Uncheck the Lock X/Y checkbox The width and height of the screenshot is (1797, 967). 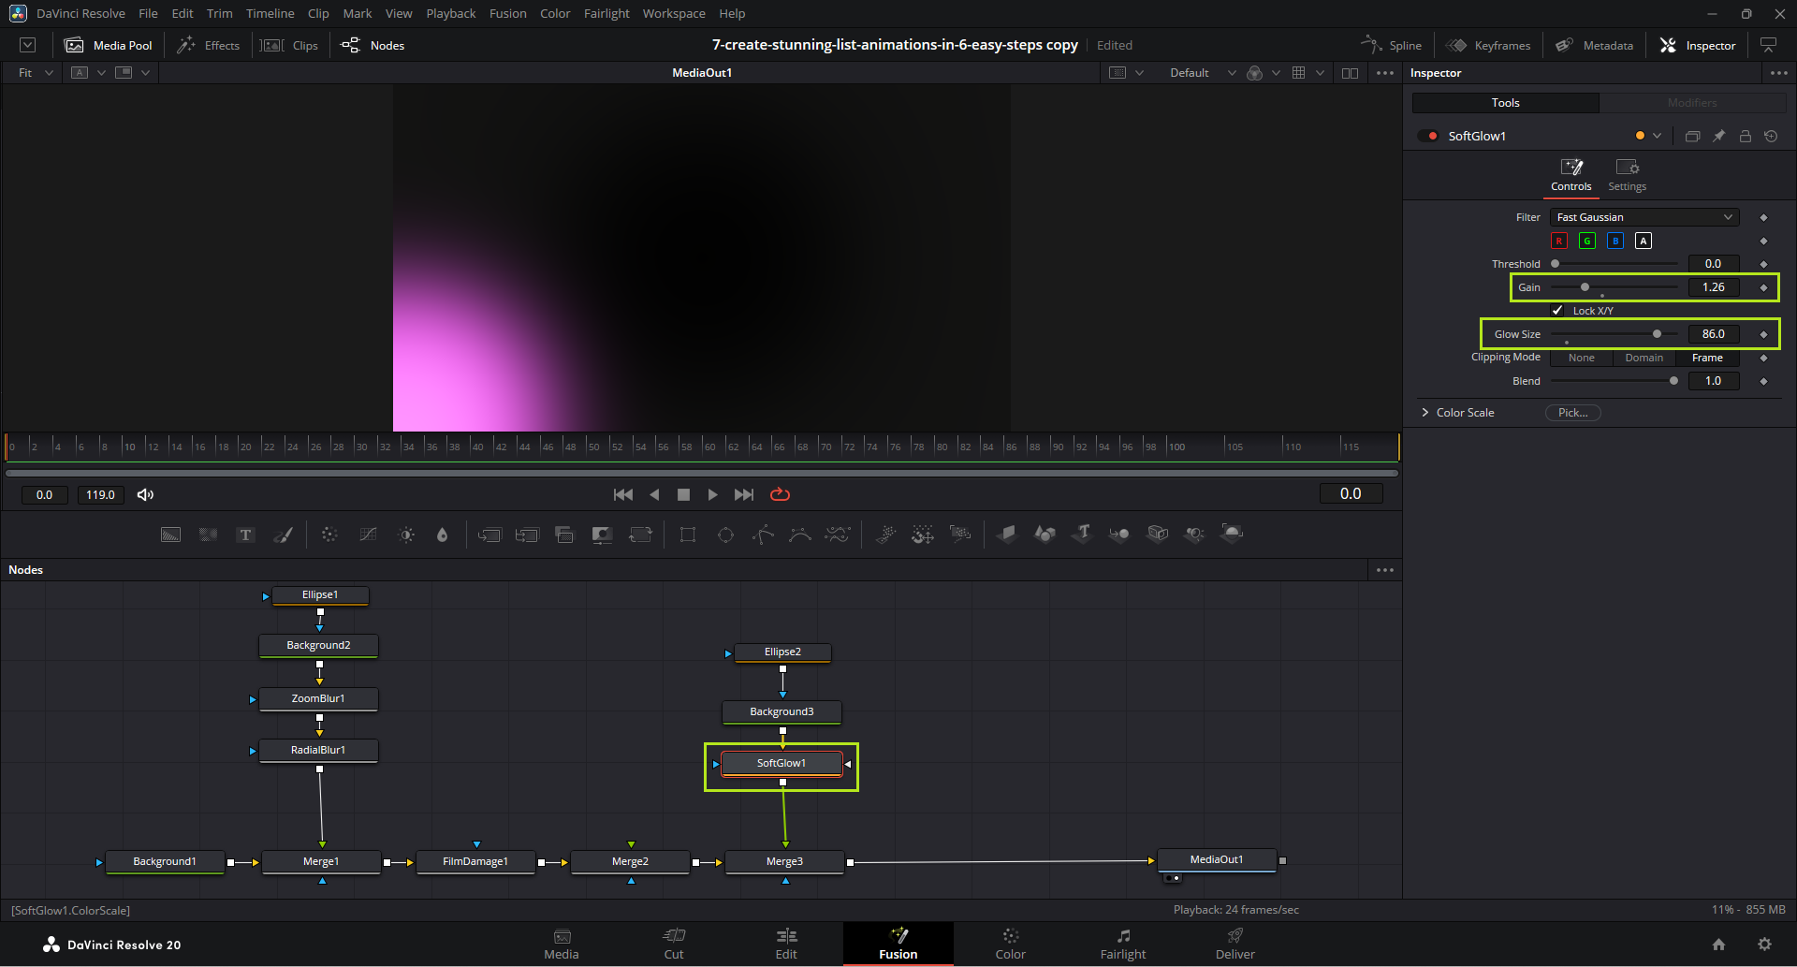point(1557,311)
